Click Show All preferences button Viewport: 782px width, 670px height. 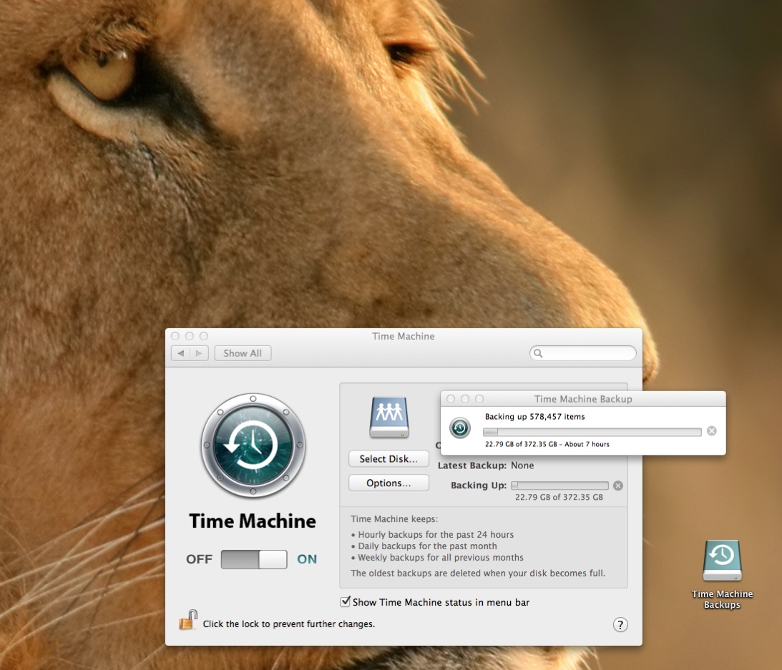243,353
